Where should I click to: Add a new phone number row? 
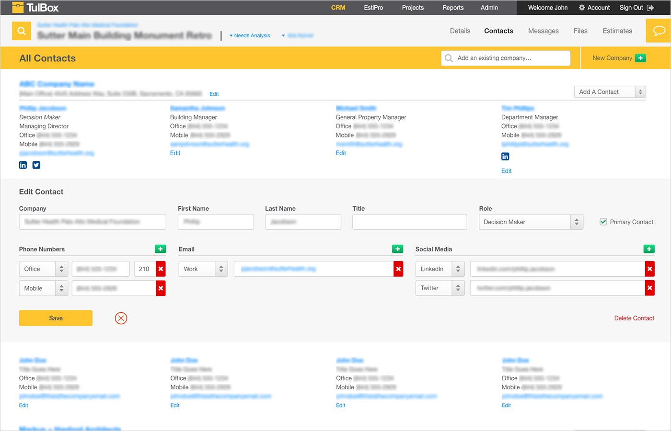pos(161,249)
